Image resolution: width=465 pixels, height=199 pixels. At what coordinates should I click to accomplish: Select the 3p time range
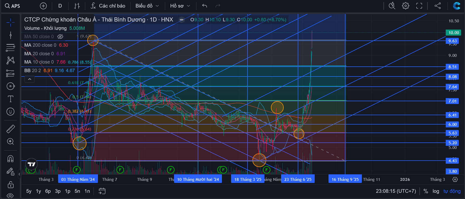[58, 191]
